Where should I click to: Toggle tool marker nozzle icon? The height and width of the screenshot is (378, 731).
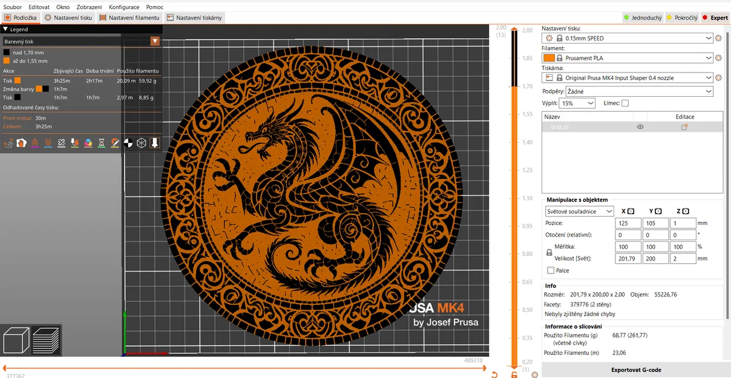tap(155, 143)
